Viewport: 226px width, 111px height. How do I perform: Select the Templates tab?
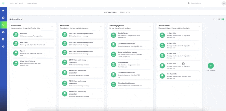pyautogui.click(x=125, y=12)
